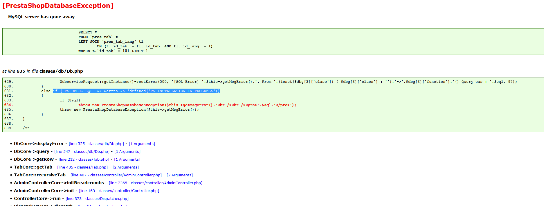Click the TabCore::getTab trace entry
This screenshot has height=206, width=544.
click(x=33, y=167)
